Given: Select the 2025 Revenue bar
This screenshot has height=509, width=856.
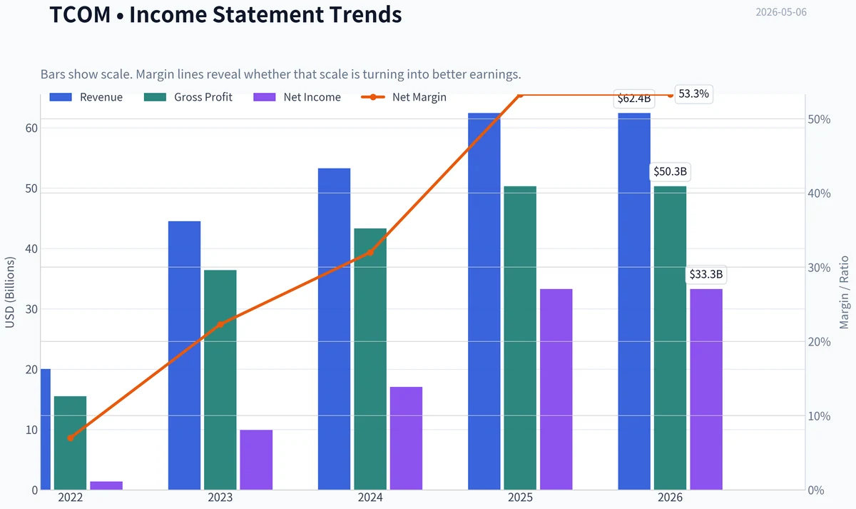Looking at the screenshot, I should tap(484, 301).
